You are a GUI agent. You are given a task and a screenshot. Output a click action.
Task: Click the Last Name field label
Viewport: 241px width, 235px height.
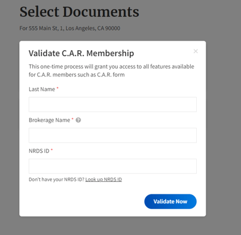pos(42,89)
